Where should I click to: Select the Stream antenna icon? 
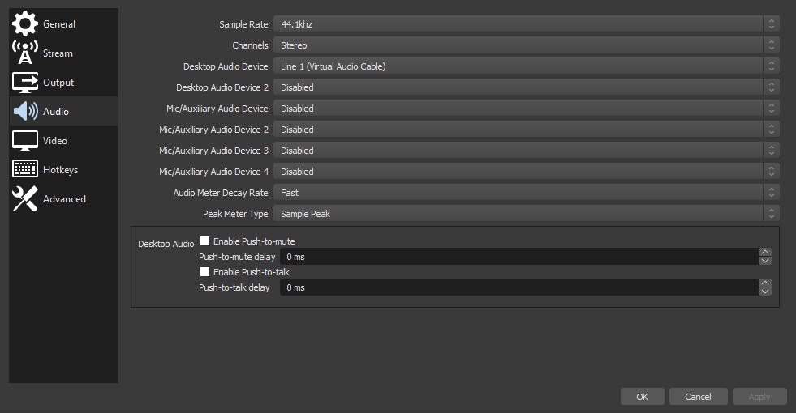point(25,53)
